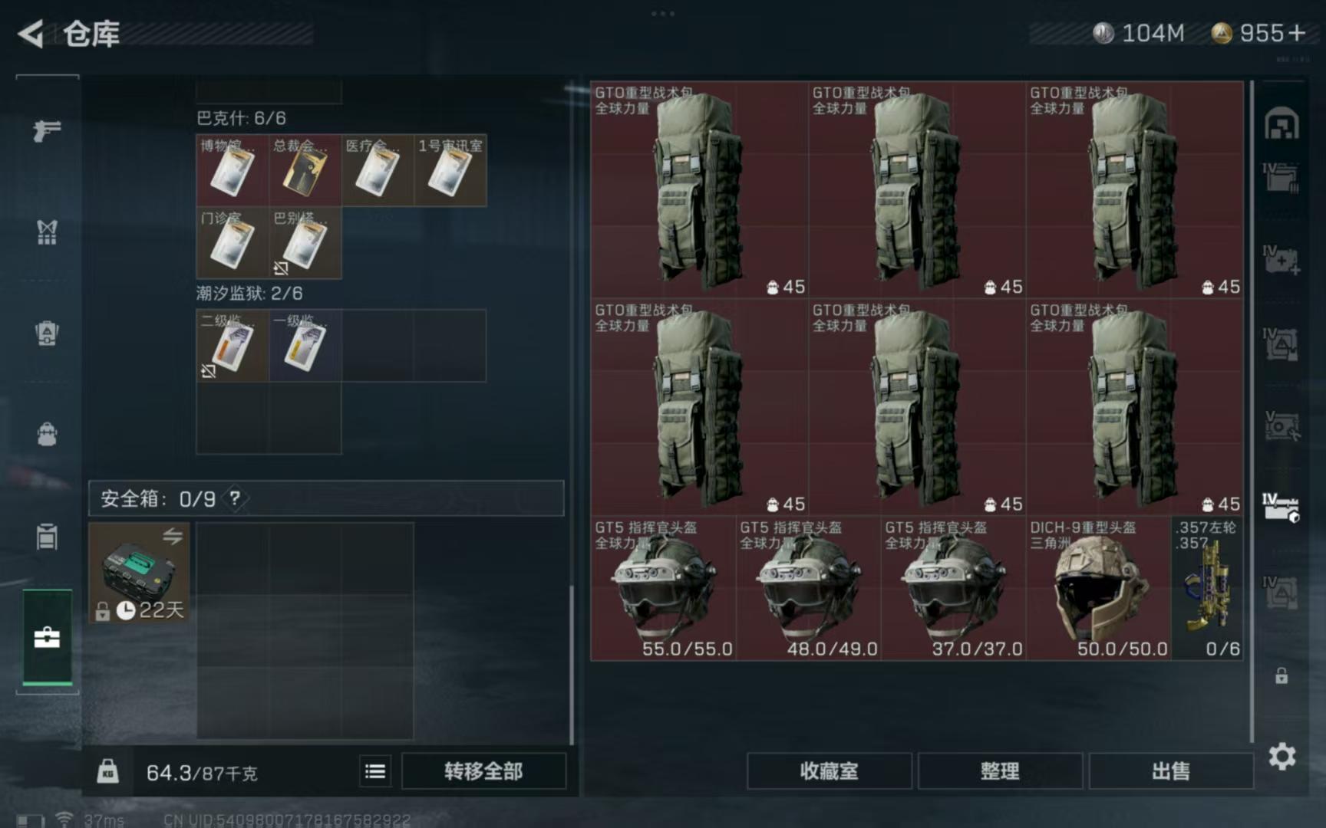Select the 总裁会 gold keycard

tap(305, 170)
